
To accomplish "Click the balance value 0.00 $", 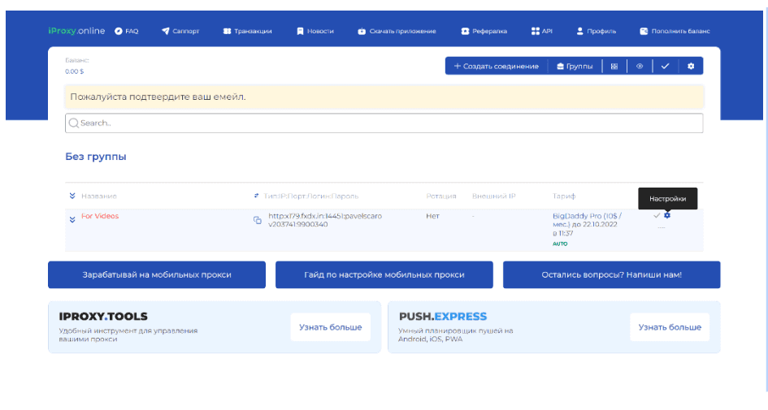I will [75, 71].
